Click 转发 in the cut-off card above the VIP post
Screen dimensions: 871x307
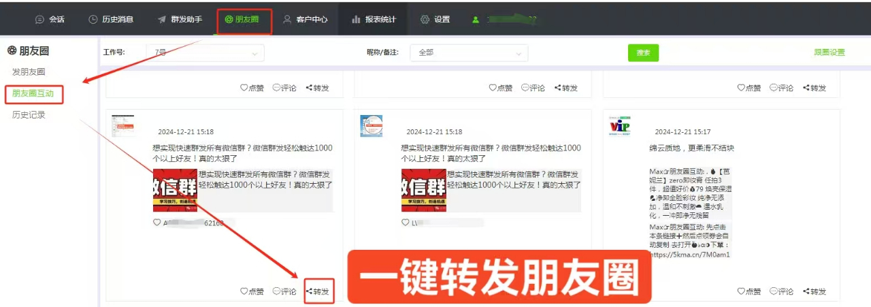coord(815,88)
